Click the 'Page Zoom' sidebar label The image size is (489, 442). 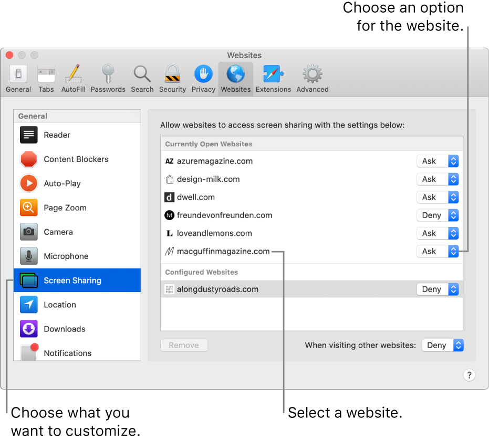(x=65, y=208)
